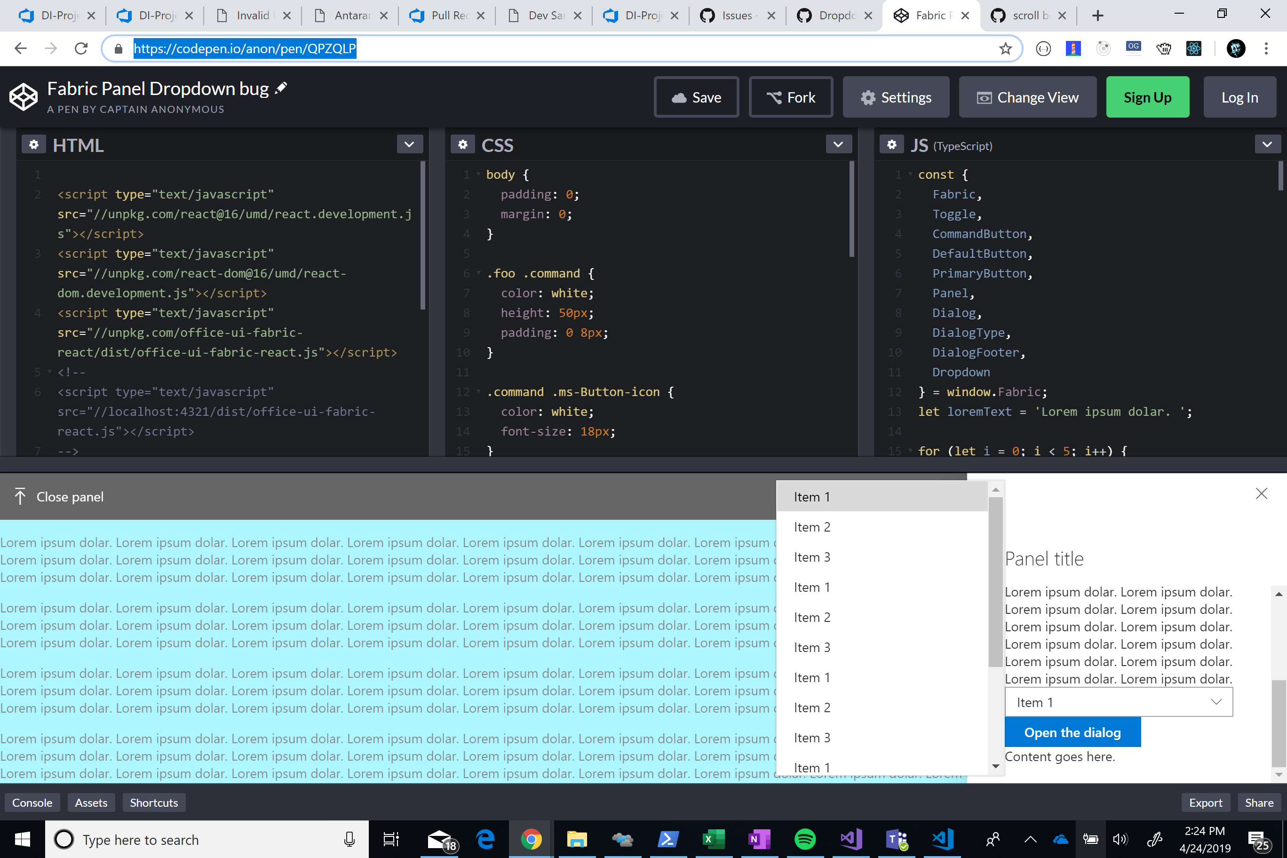Click the Sign Up button
This screenshot has width=1287, height=858.
1147,97
